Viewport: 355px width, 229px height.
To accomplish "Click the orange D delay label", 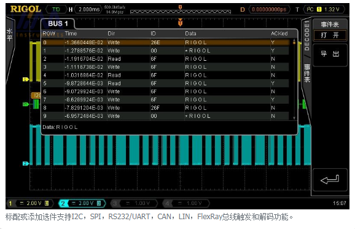I will (x=243, y=9).
